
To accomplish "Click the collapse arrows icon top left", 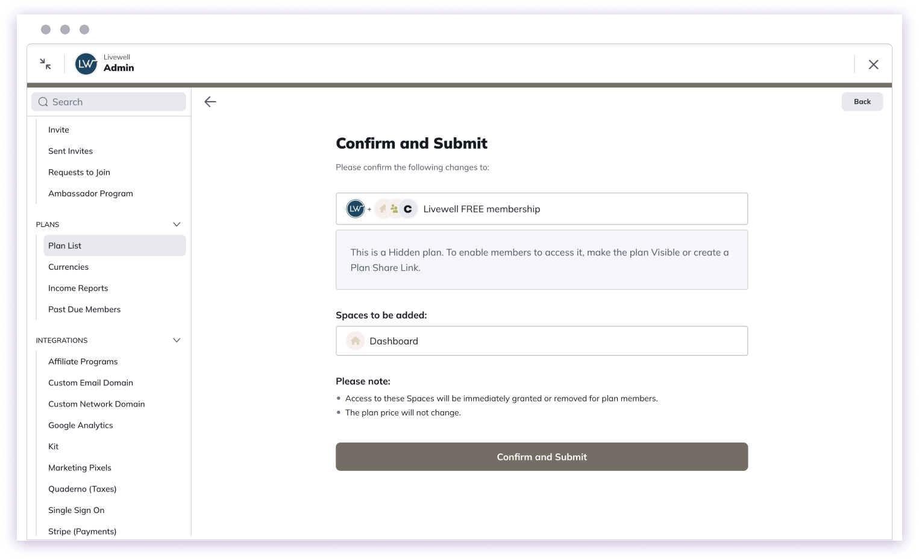I will 45,63.
